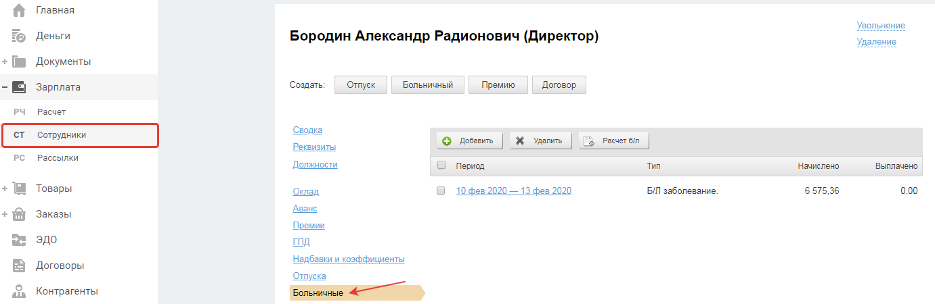Click the Выплачено column header
935x304 pixels.
(896, 166)
